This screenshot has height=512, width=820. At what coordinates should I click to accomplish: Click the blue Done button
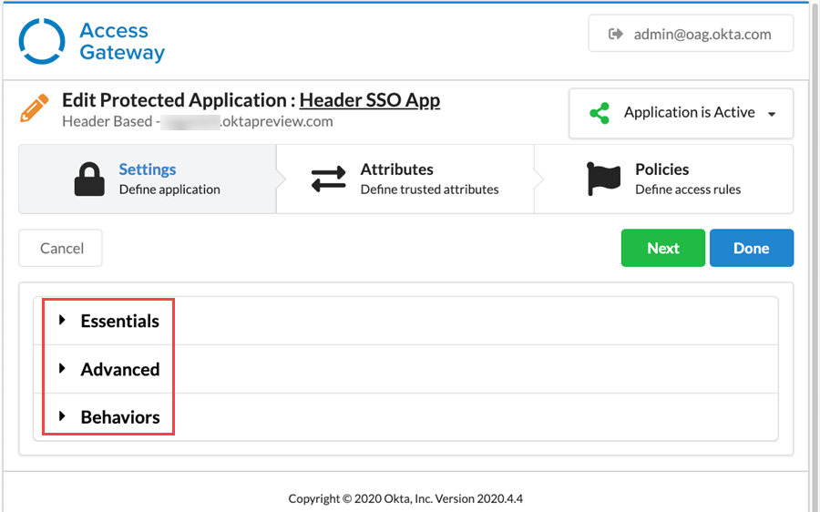(x=751, y=248)
